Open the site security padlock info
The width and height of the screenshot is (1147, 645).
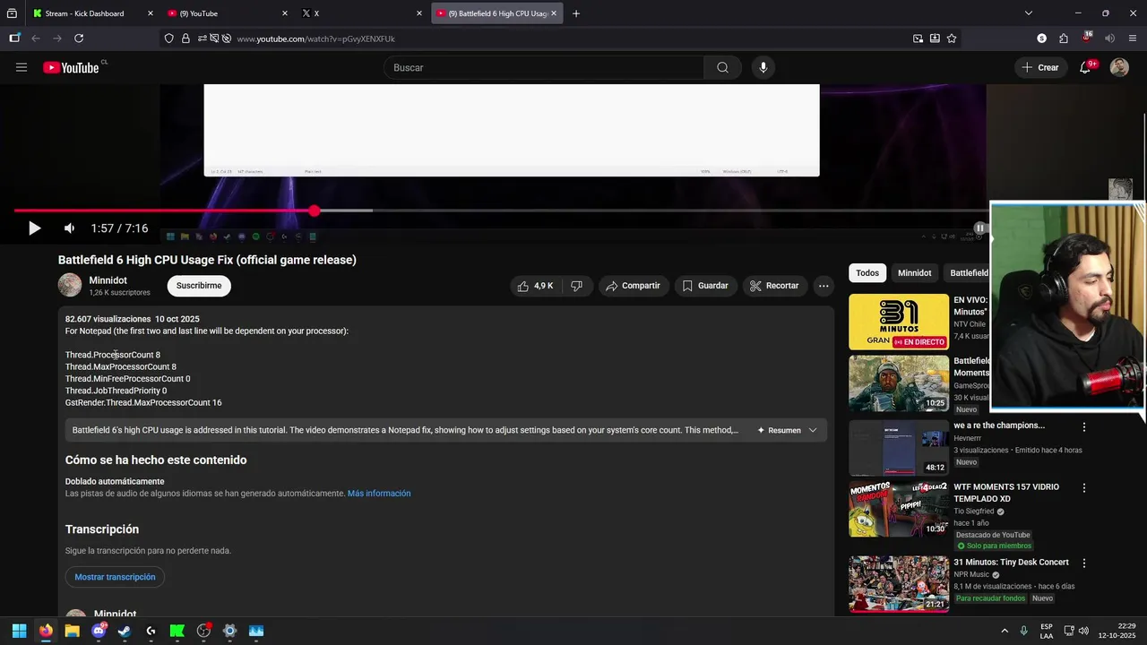click(x=185, y=39)
